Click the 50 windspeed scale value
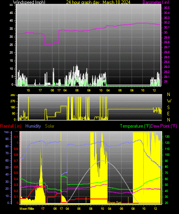The image size is (179, 214). coord(11,5)
